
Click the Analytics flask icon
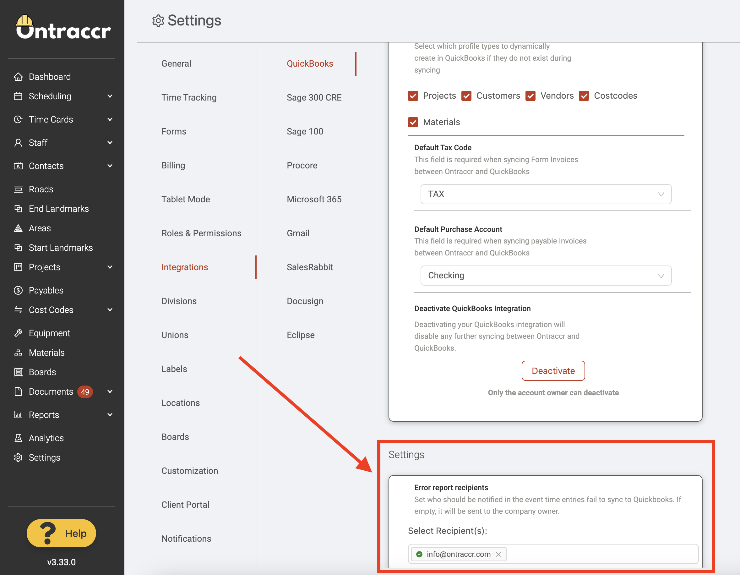point(18,438)
